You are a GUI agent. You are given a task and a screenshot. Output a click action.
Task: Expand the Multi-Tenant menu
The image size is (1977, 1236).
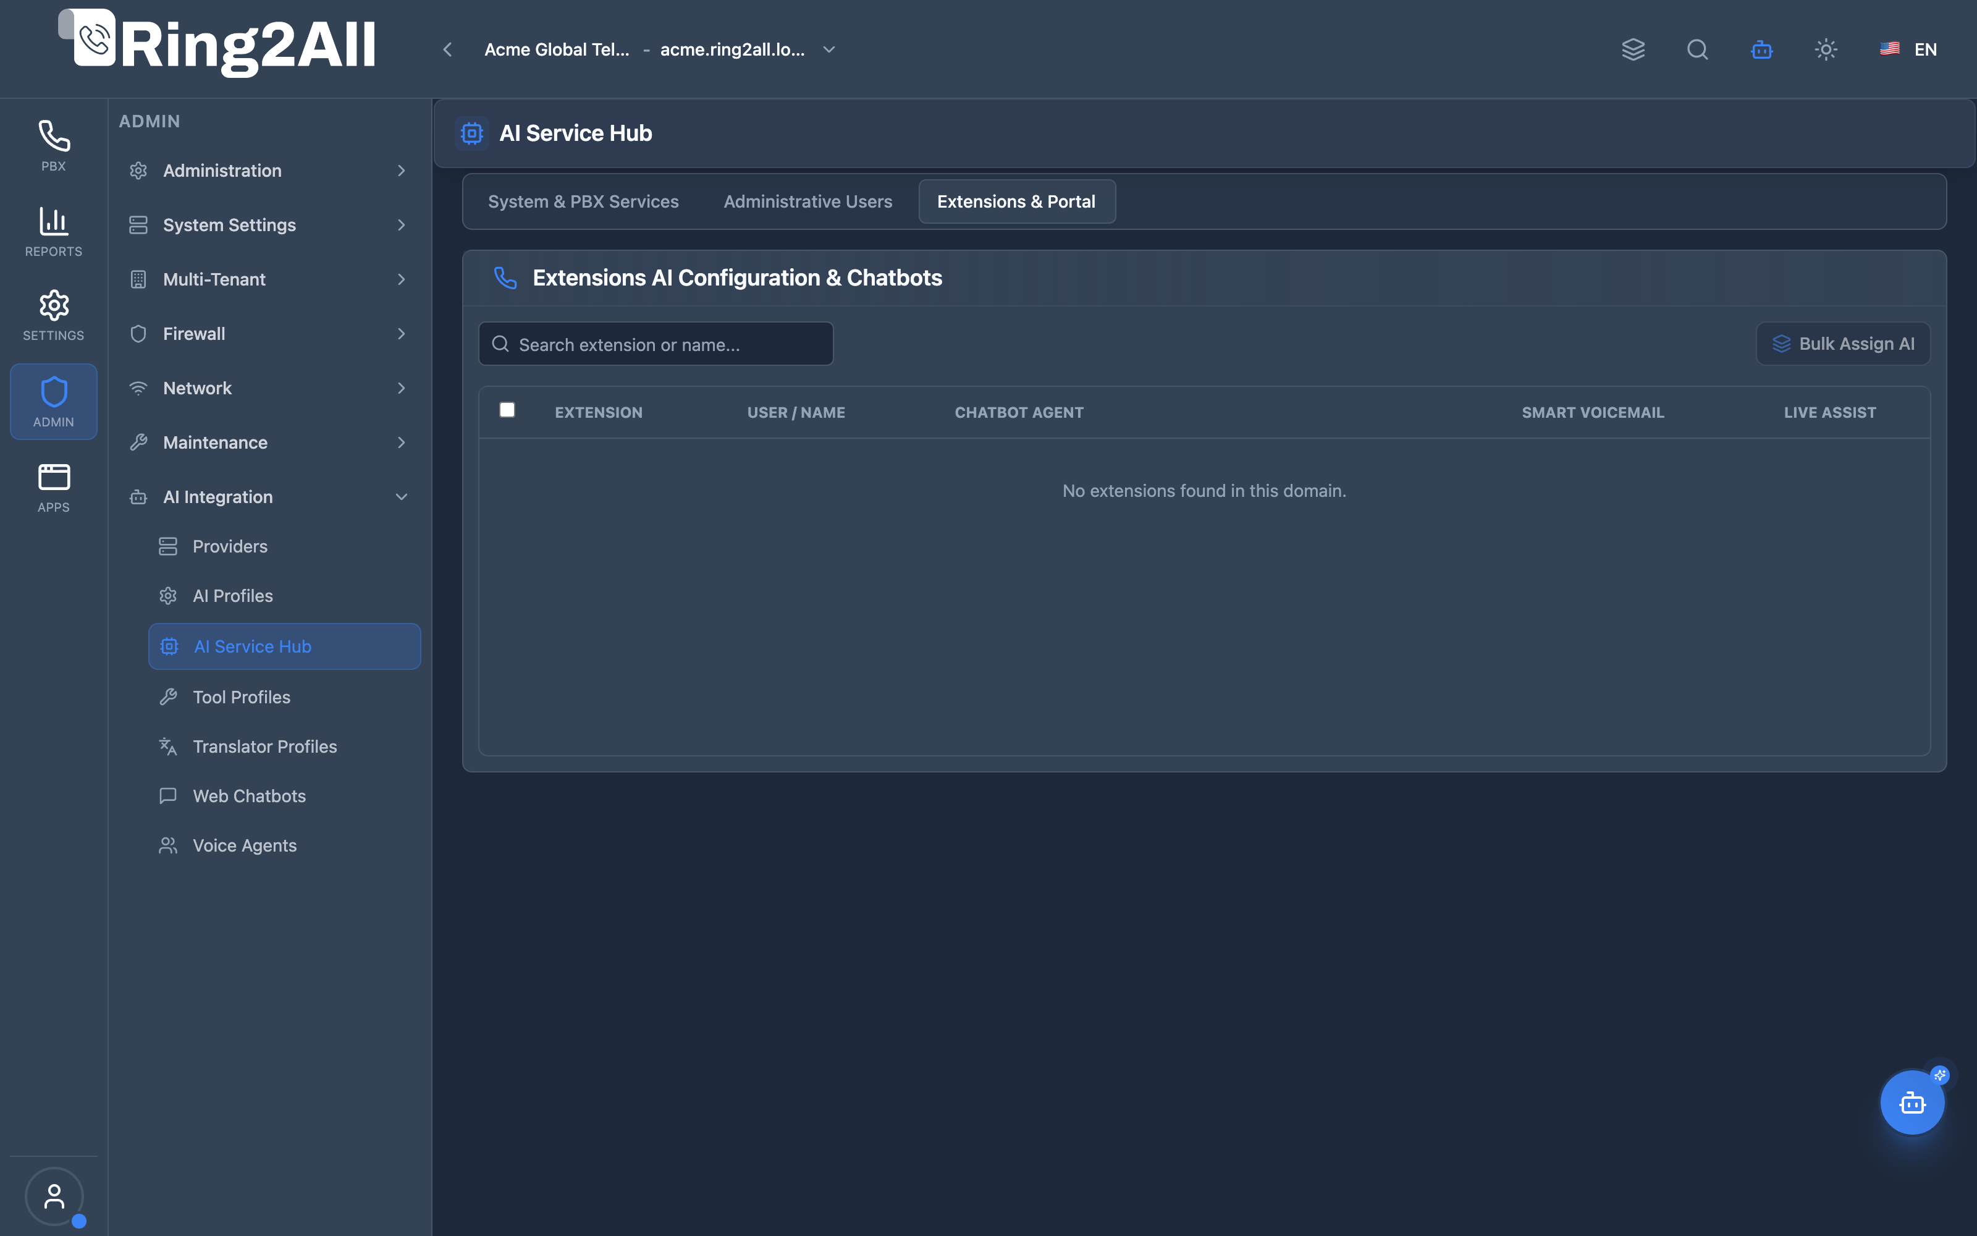pos(269,279)
